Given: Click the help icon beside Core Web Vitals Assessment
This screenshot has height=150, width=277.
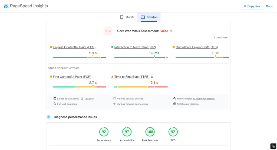Looking at the screenshot, I should [171, 31].
